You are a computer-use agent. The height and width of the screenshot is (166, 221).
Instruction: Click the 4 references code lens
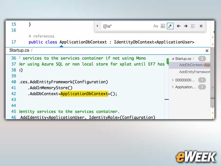point(41,36)
